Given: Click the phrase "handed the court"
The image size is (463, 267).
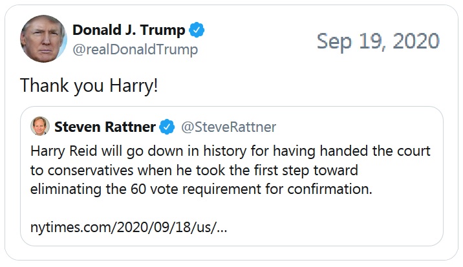Looking at the screenshot, I should (375, 151).
